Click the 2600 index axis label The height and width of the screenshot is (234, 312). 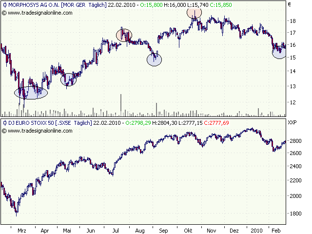(x=295, y=153)
